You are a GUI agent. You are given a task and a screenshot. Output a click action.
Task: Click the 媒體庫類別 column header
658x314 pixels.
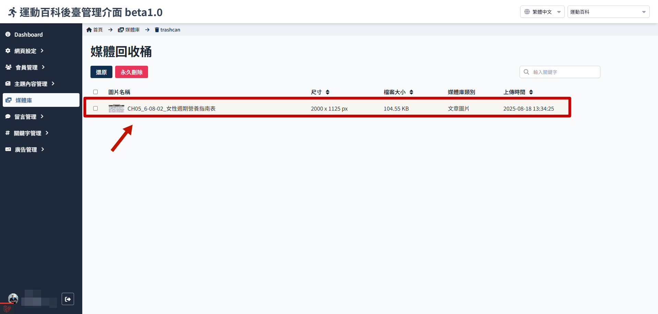462,92
